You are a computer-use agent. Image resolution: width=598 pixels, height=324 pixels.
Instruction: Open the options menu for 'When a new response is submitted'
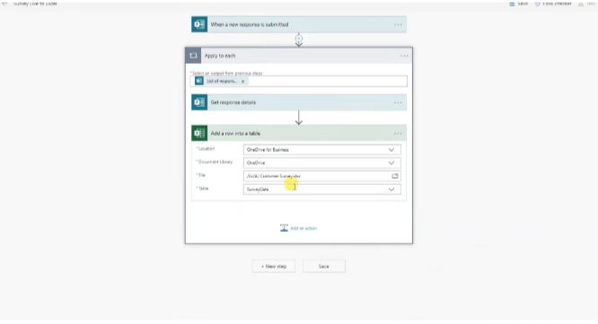click(x=398, y=25)
